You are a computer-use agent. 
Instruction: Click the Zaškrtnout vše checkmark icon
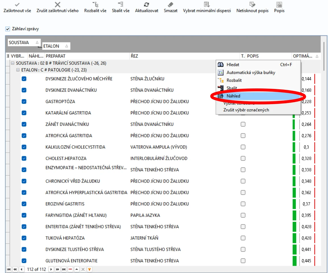(x=17, y=4)
